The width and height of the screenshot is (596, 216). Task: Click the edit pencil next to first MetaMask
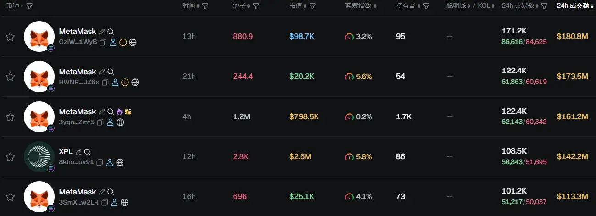coord(102,32)
